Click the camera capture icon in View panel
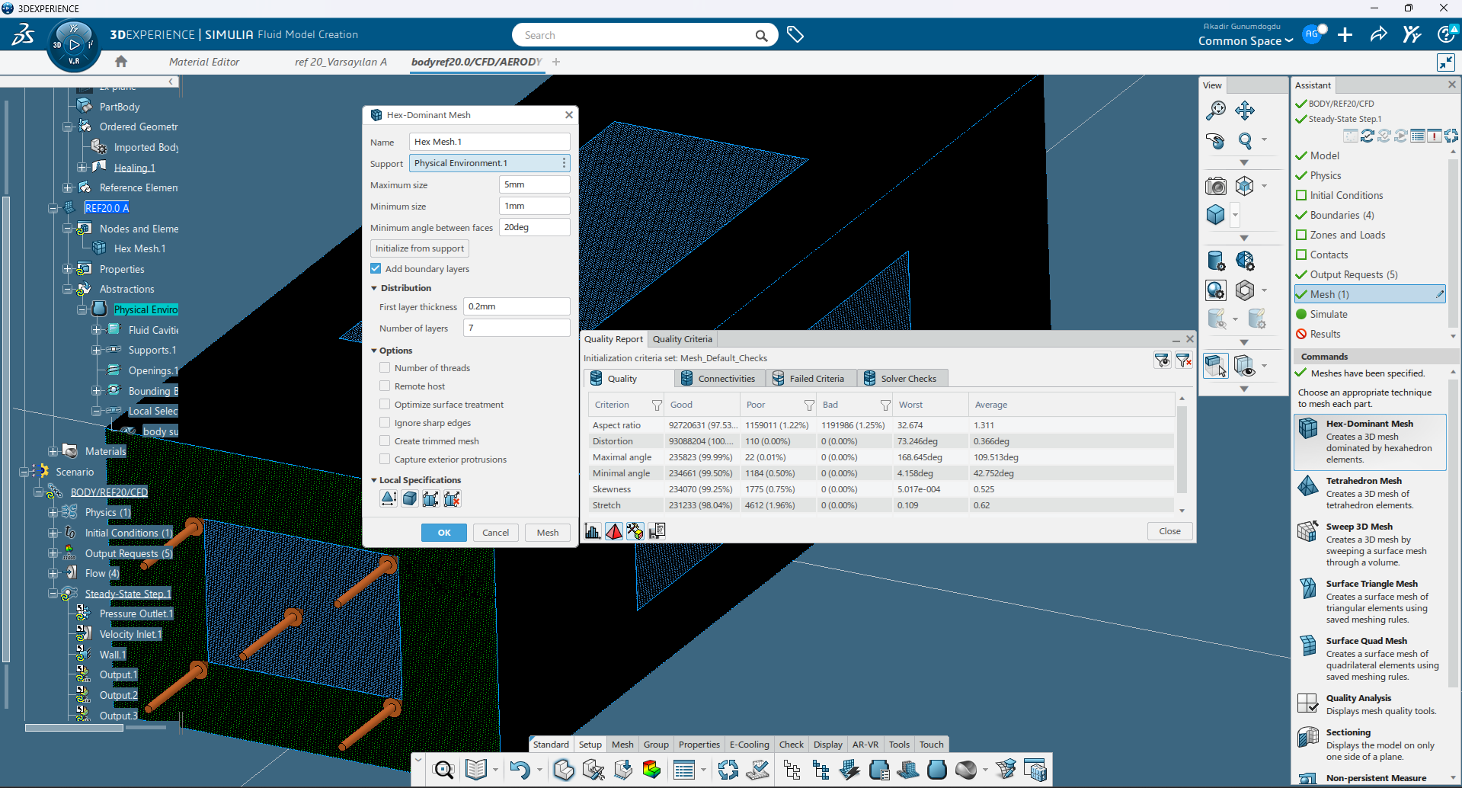This screenshot has height=788, width=1462. 1216,185
